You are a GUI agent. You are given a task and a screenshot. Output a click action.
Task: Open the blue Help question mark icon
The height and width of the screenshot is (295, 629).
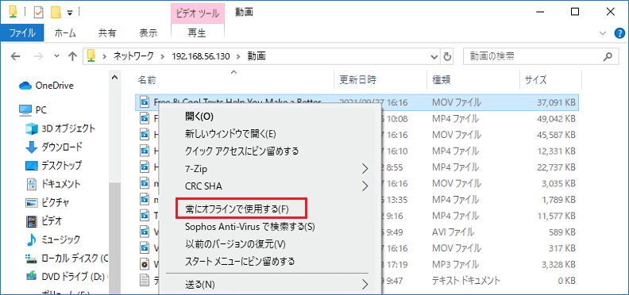(x=619, y=33)
